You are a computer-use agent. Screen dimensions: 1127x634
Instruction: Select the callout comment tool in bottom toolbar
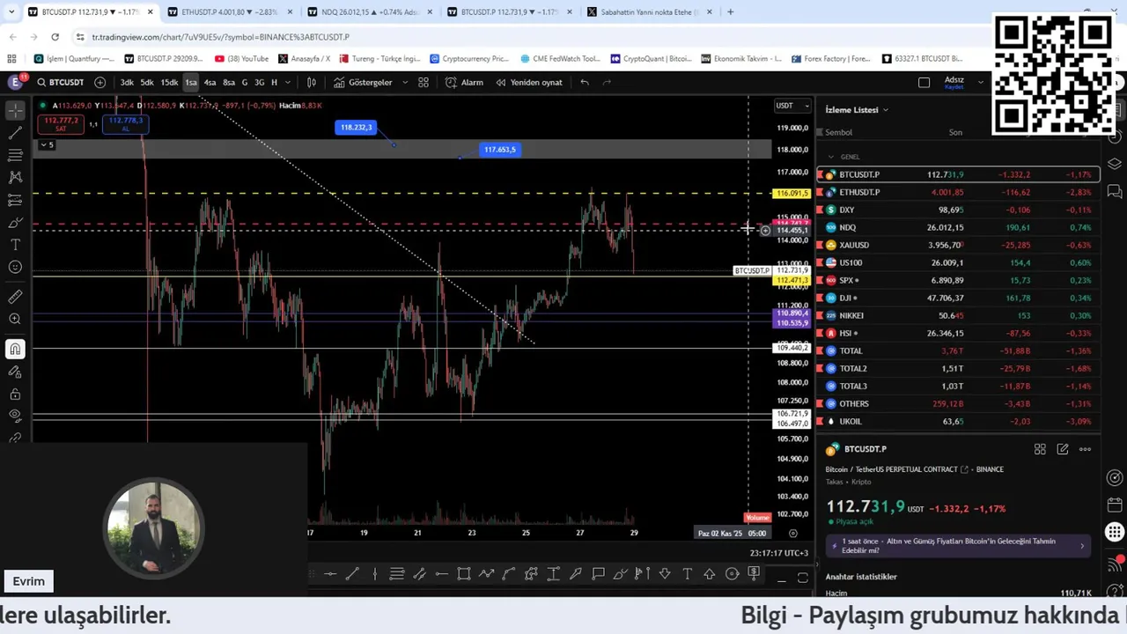tap(598, 574)
